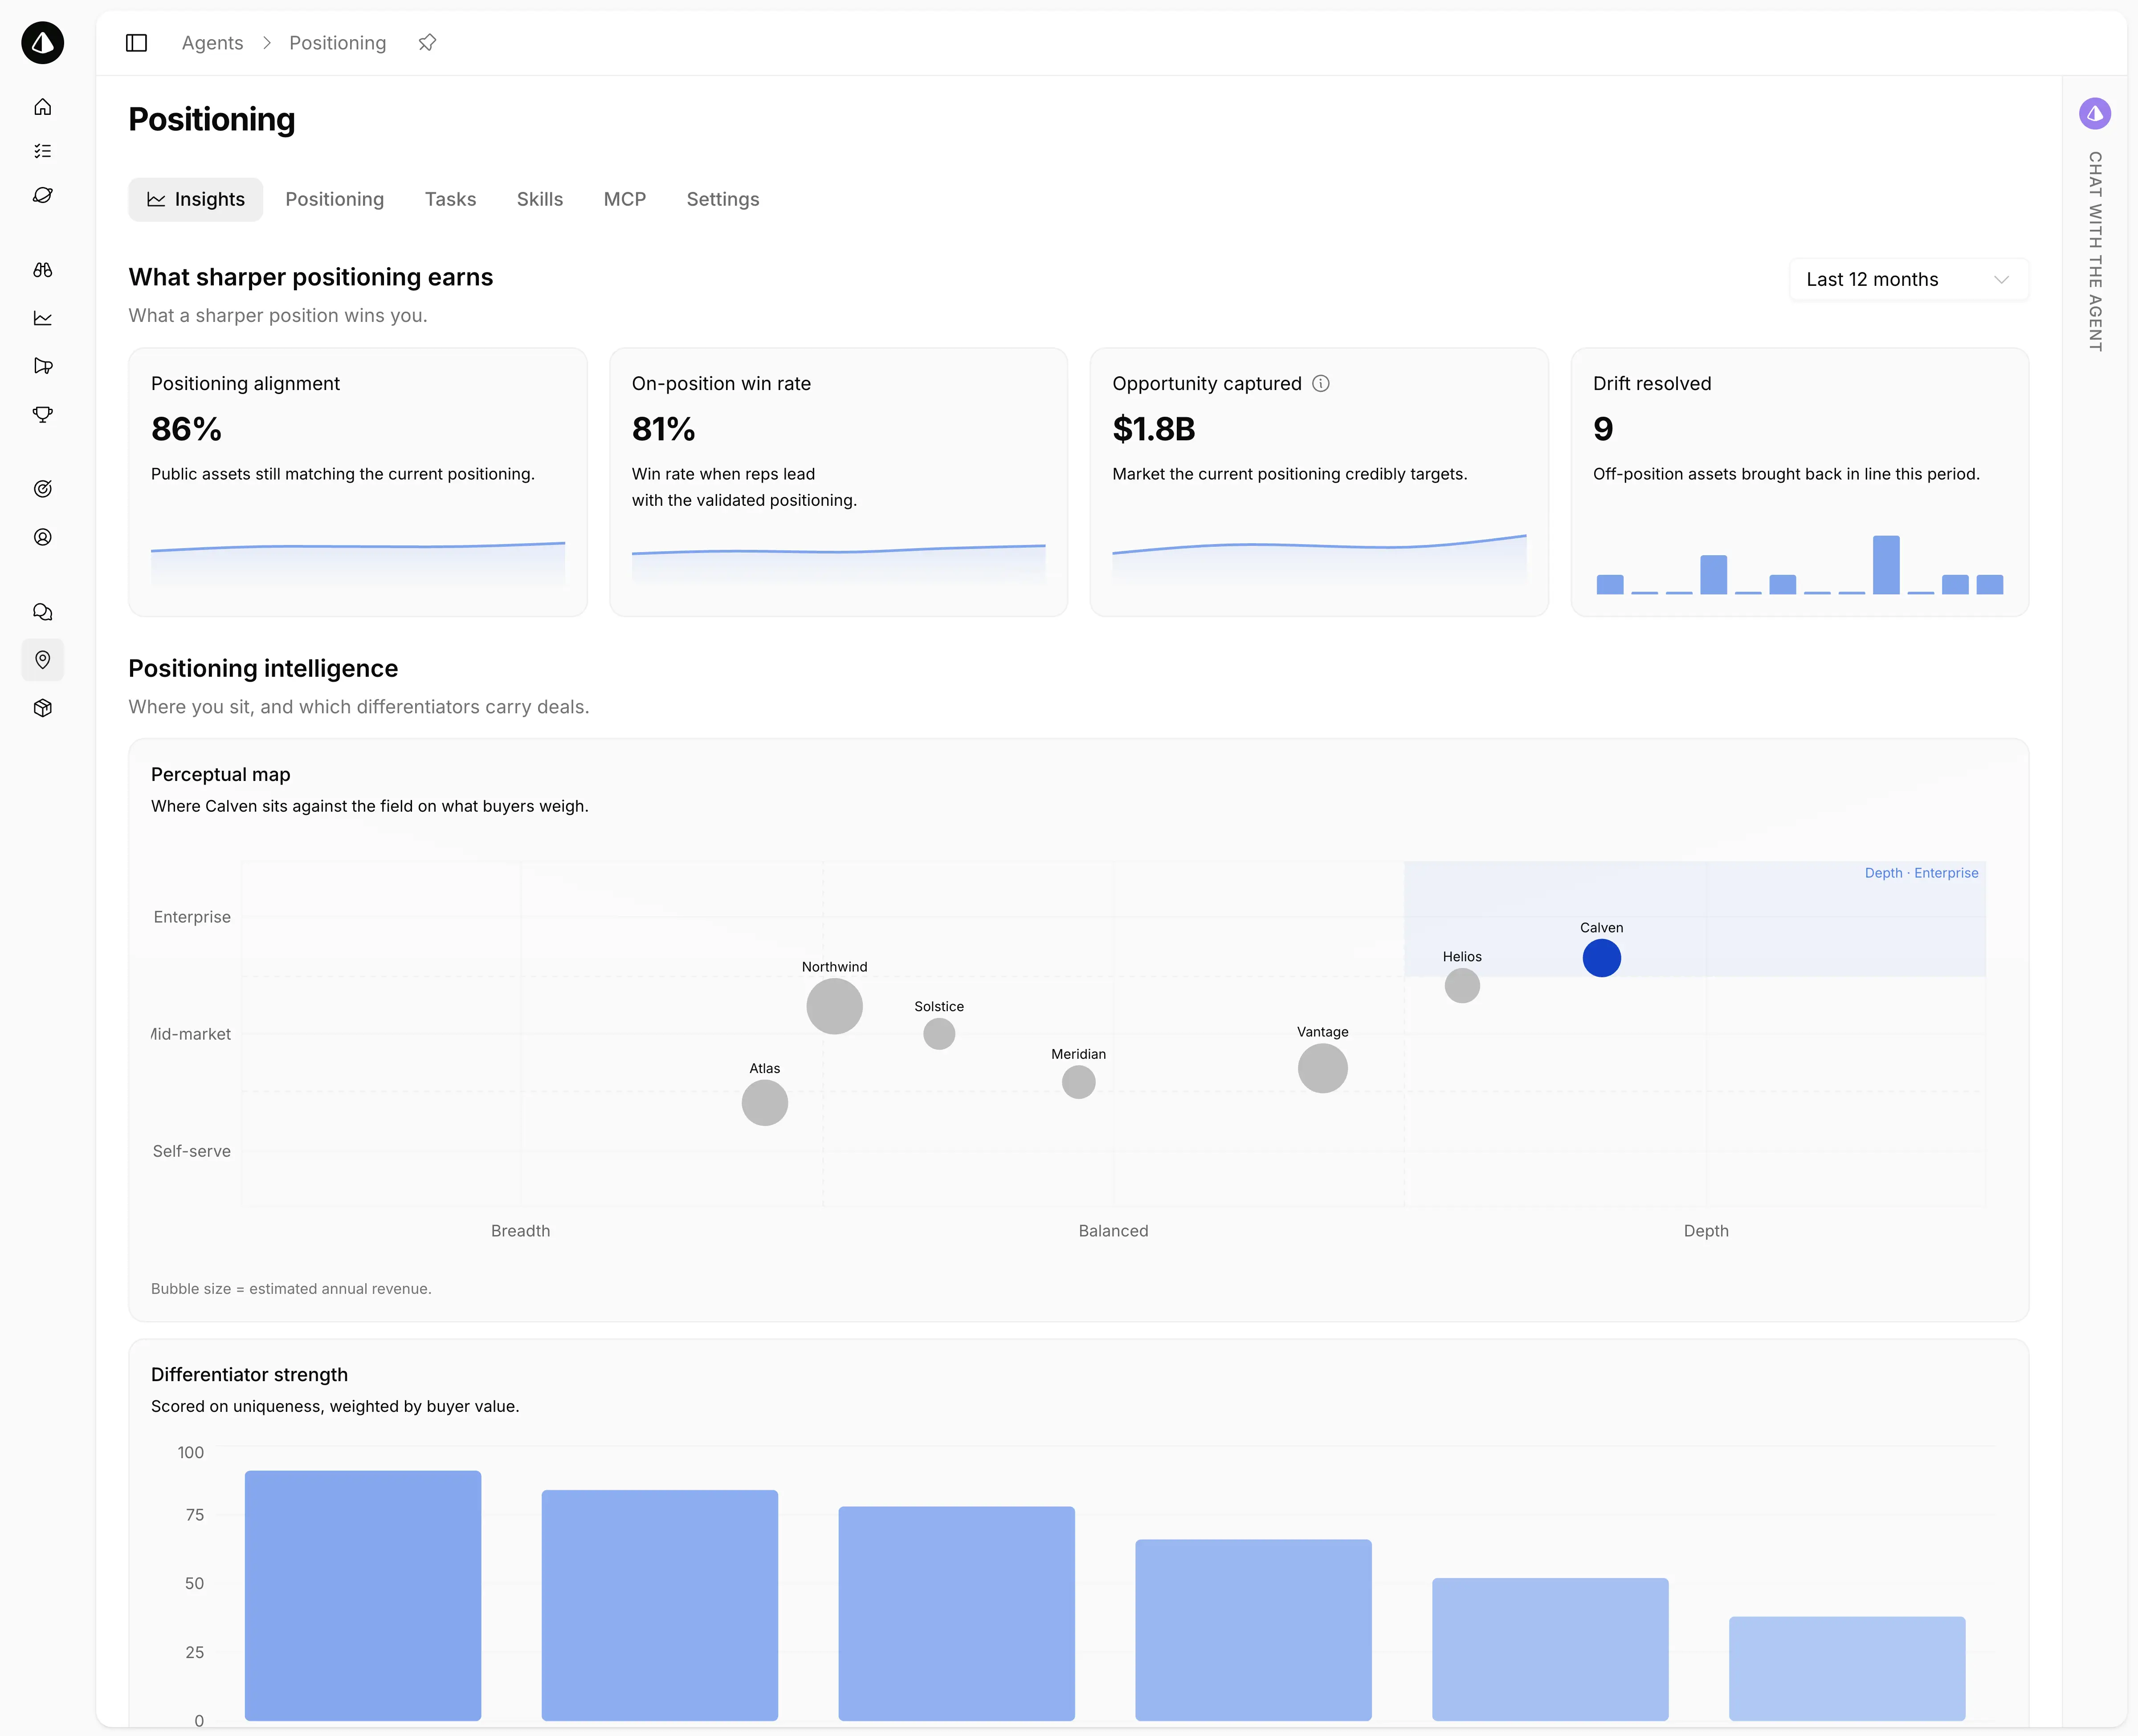The width and height of the screenshot is (2138, 1736).
Task: Click the Self-serve axis label
Action: [192, 1151]
